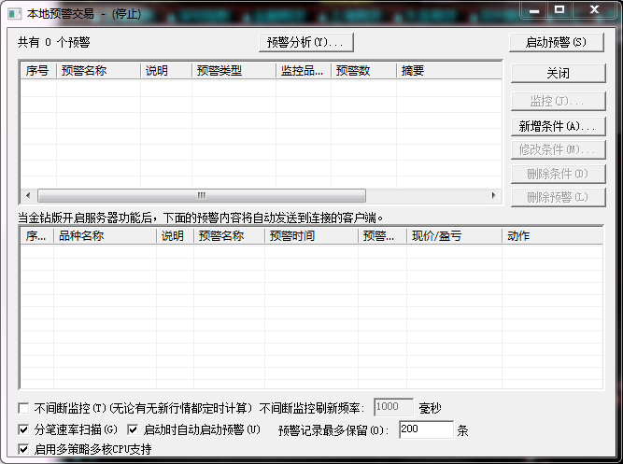Click the 预警记录最多保留 input field showing 200

click(x=426, y=429)
